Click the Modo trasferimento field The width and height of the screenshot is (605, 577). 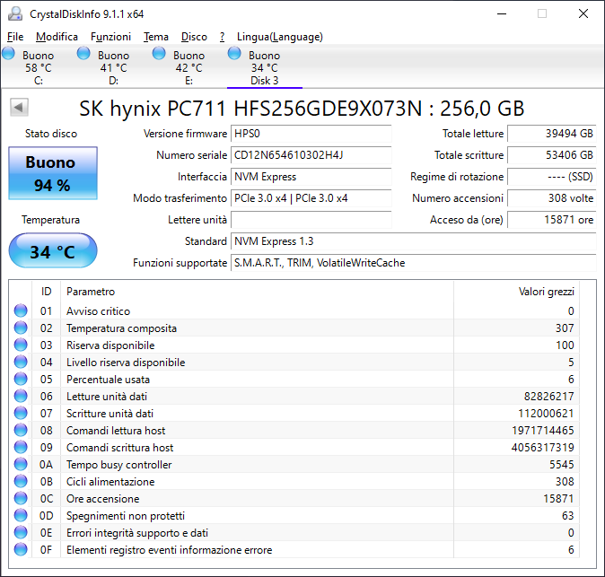(311, 198)
